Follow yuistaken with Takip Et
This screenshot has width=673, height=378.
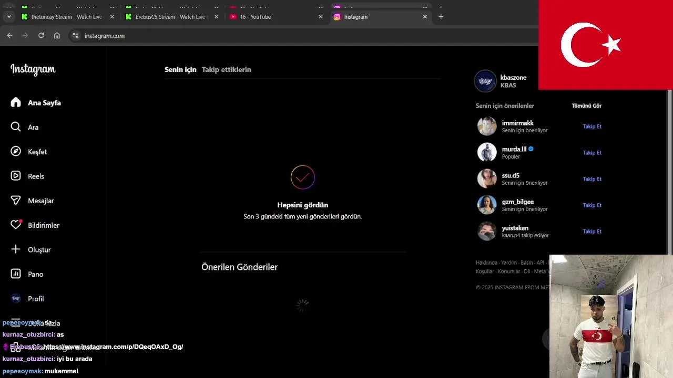point(592,232)
